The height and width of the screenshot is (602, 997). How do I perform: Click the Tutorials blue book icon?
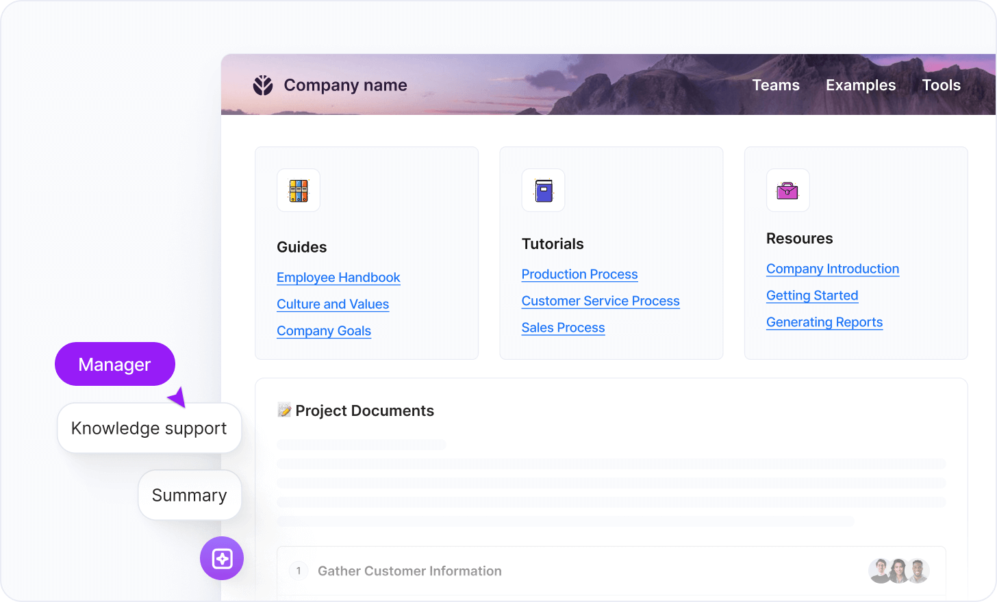[544, 190]
